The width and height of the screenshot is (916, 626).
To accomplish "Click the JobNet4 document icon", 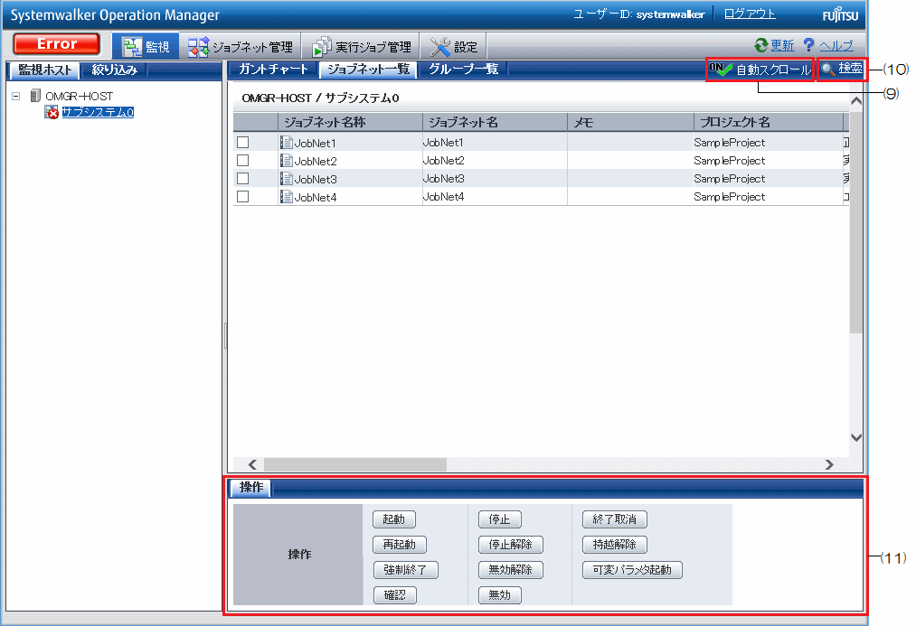I will coord(287,197).
